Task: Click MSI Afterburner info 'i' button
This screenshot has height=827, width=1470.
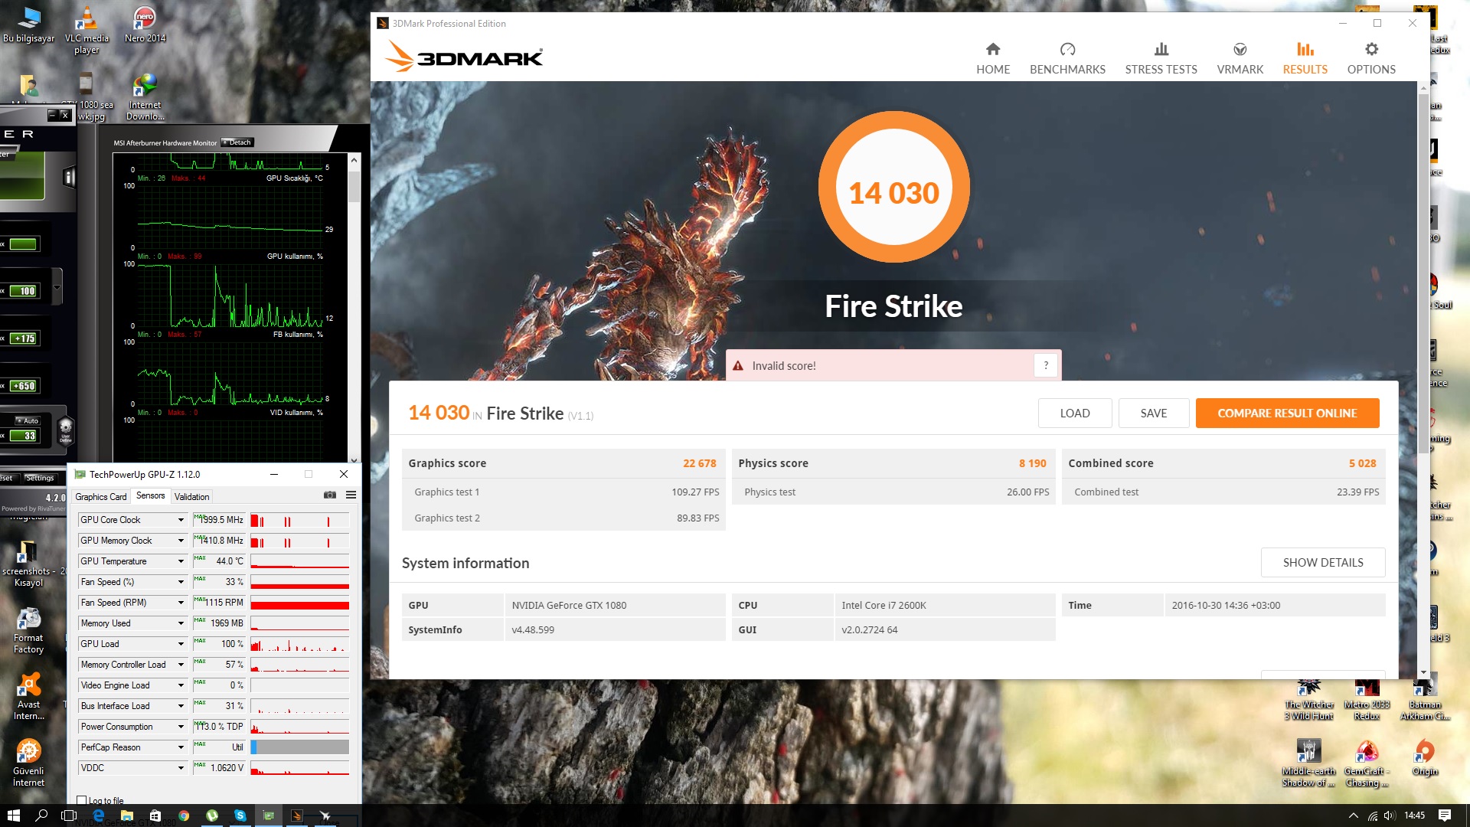Action: click(69, 177)
